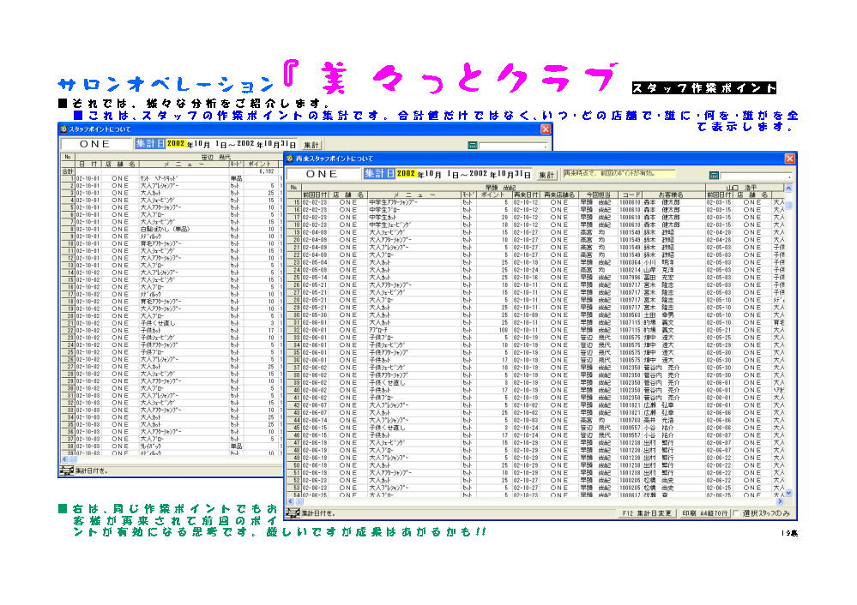Click the calculator icon in the back スタッフポイント window
The width and height of the screenshot is (857, 605).
(473, 145)
